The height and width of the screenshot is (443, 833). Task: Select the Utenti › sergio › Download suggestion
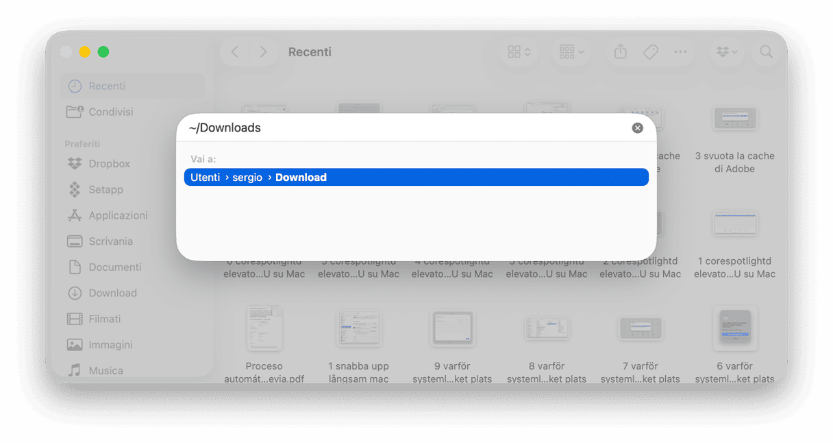416,177
